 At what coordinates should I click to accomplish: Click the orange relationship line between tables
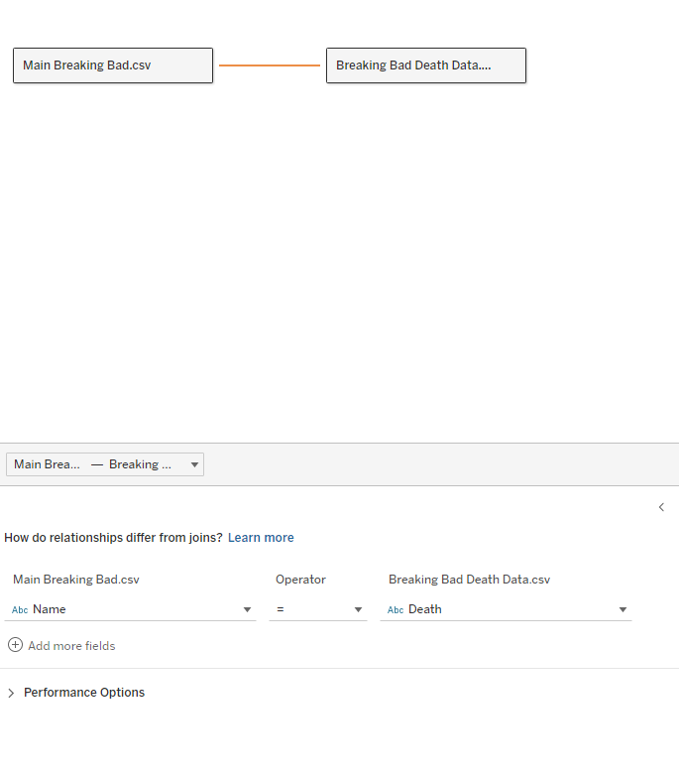click(270, 65)
